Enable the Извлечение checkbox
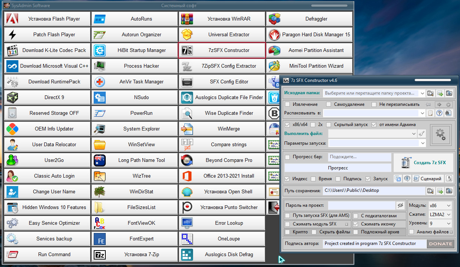The image size is (460, 267). (x=288, y=104)
